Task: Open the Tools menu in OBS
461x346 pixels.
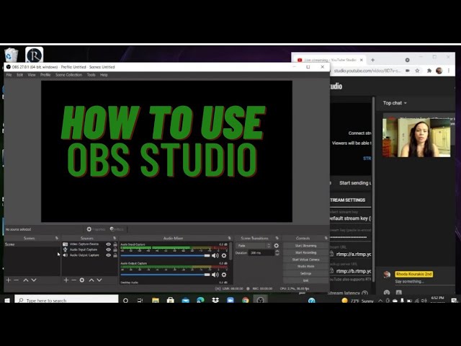Action: tap(91, 75)
